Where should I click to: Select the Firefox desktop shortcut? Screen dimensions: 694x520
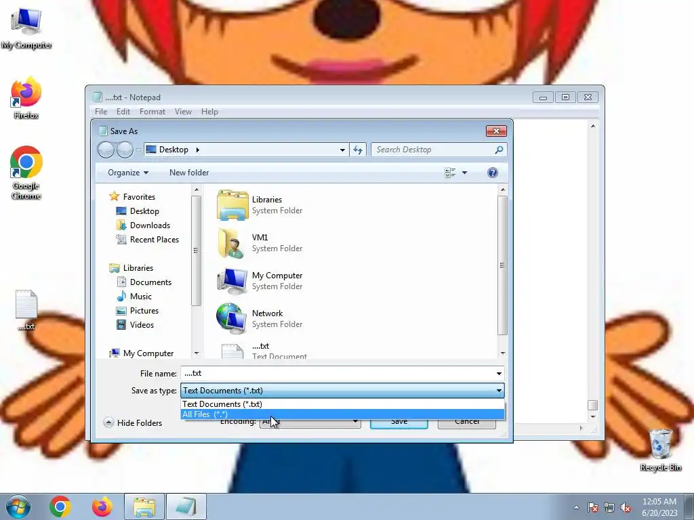(x=26, y=98)
